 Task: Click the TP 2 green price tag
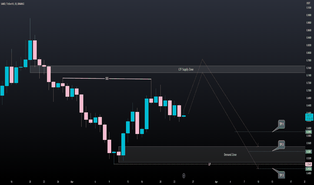[309, 151]
